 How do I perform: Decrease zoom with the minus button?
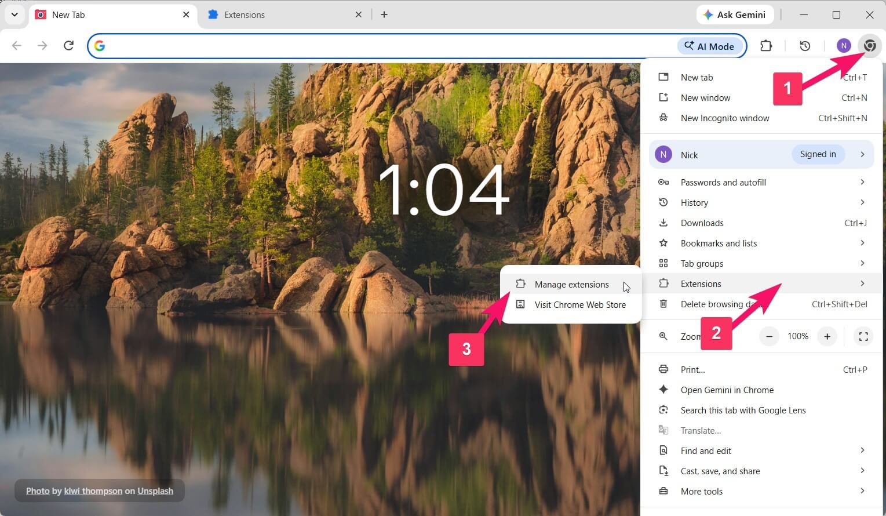click(769, 336)
